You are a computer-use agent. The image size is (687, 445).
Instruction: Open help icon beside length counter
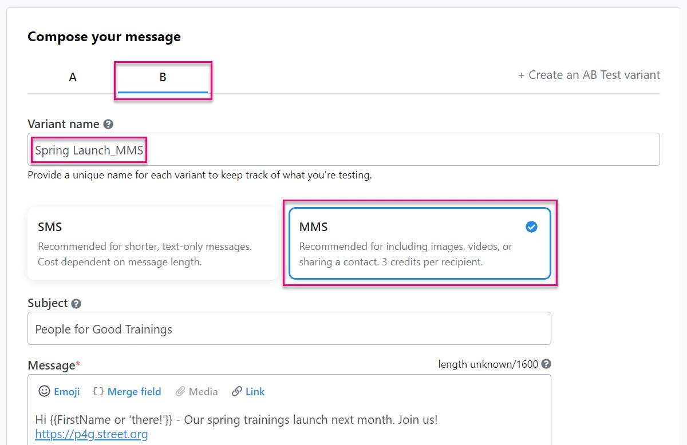point(546,364)
